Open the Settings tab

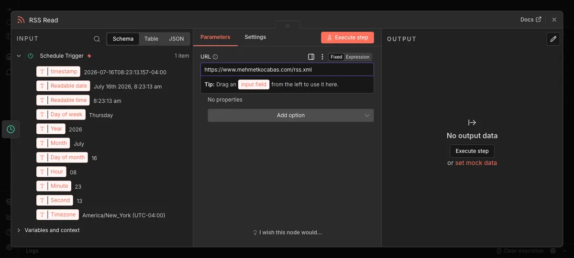click(255, 37)
